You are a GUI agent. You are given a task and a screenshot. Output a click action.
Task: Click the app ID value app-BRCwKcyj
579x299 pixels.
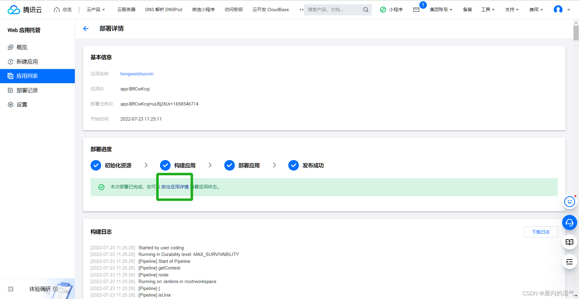coord(135,89)
